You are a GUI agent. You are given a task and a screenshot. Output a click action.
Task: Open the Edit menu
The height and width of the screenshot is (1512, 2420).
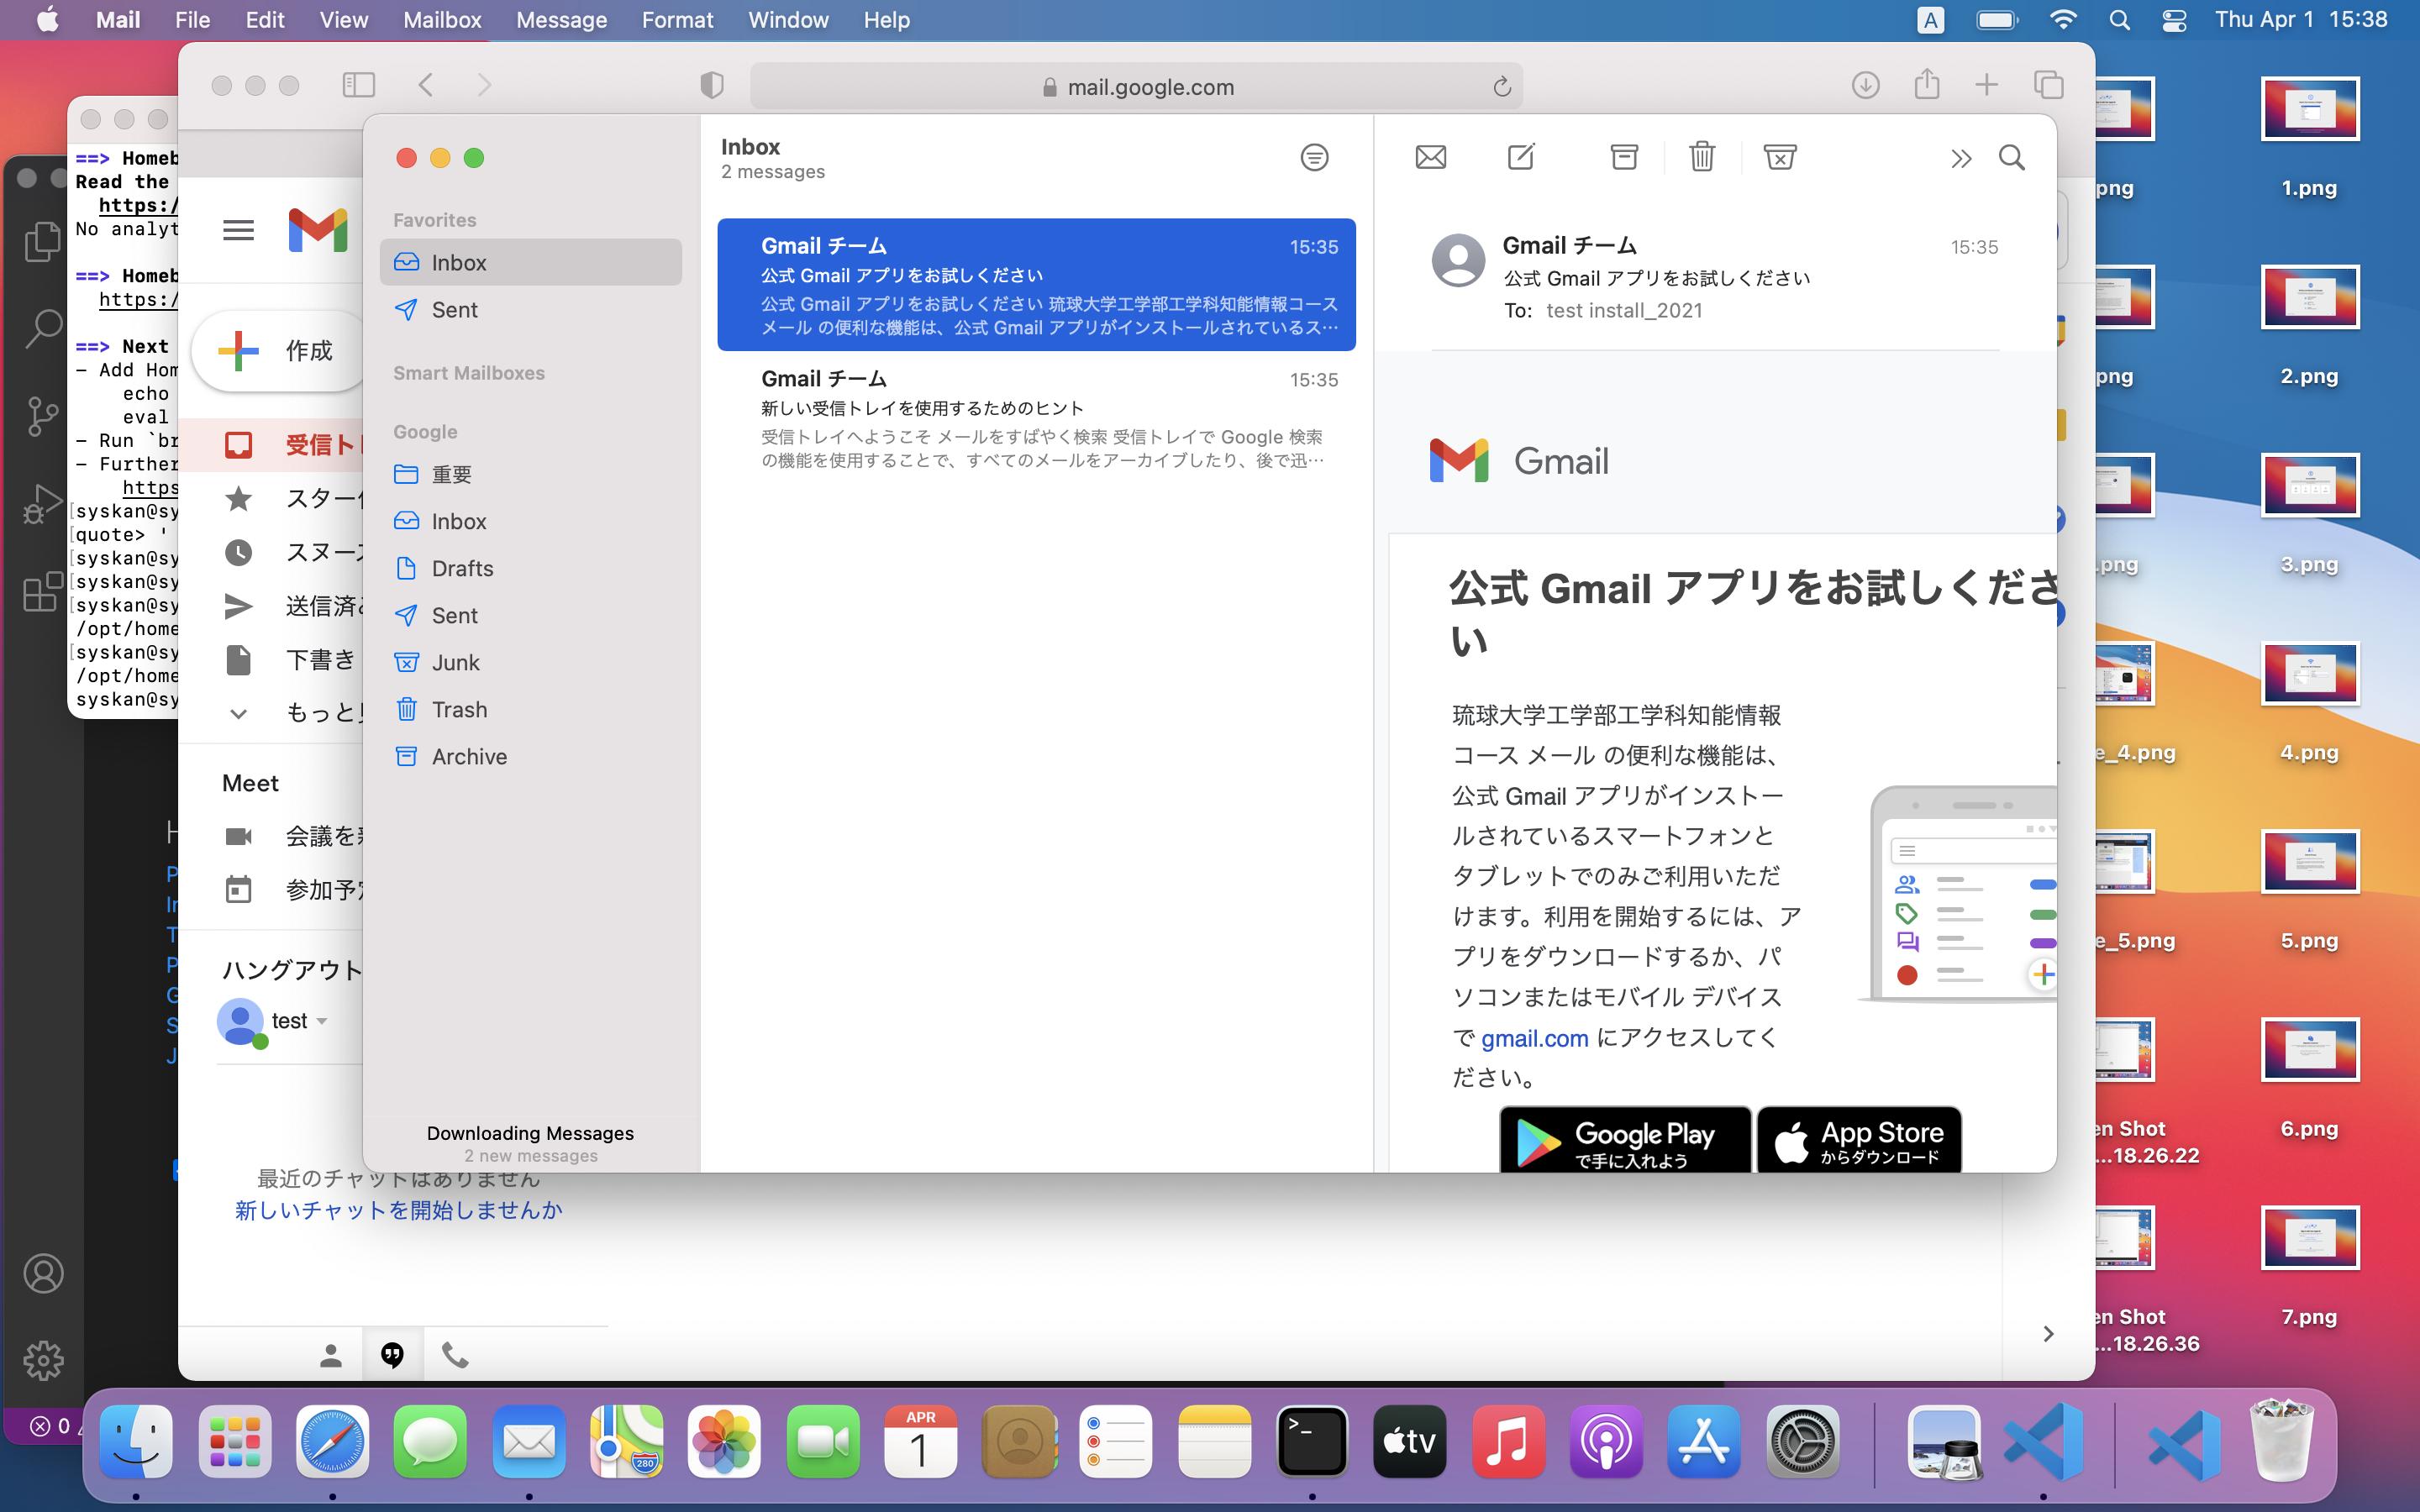click(265, 20)
